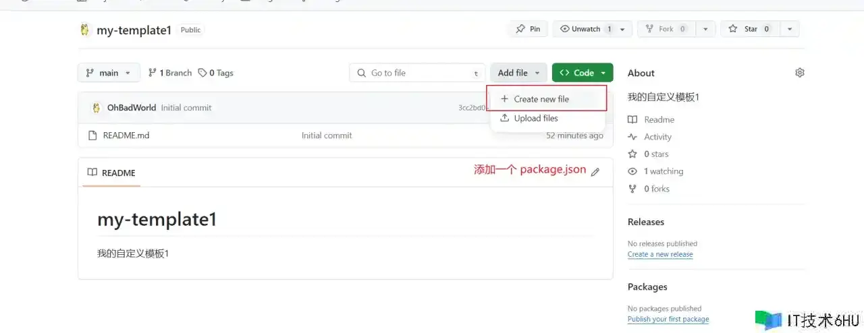Pin the repository with the Pin button
The image size is (864, 333).
point(528,29)
